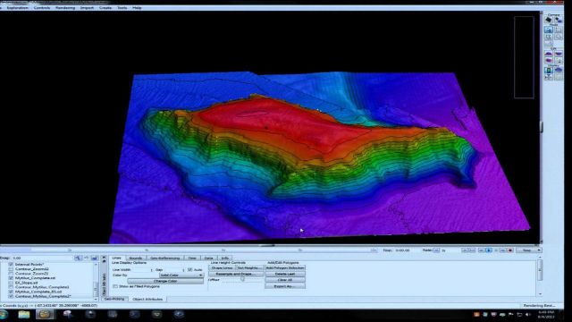Toggle the Contour_Zoom20 layer checkbox
572x322 pixels.
point(11,274)
